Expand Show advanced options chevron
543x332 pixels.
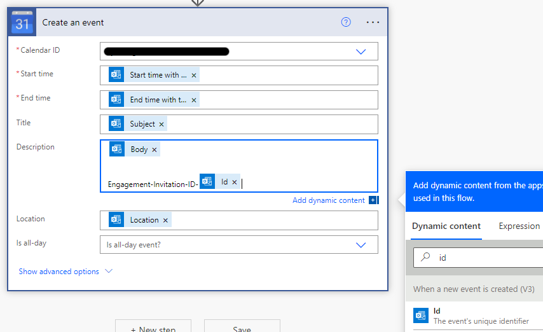click(109, 271)
